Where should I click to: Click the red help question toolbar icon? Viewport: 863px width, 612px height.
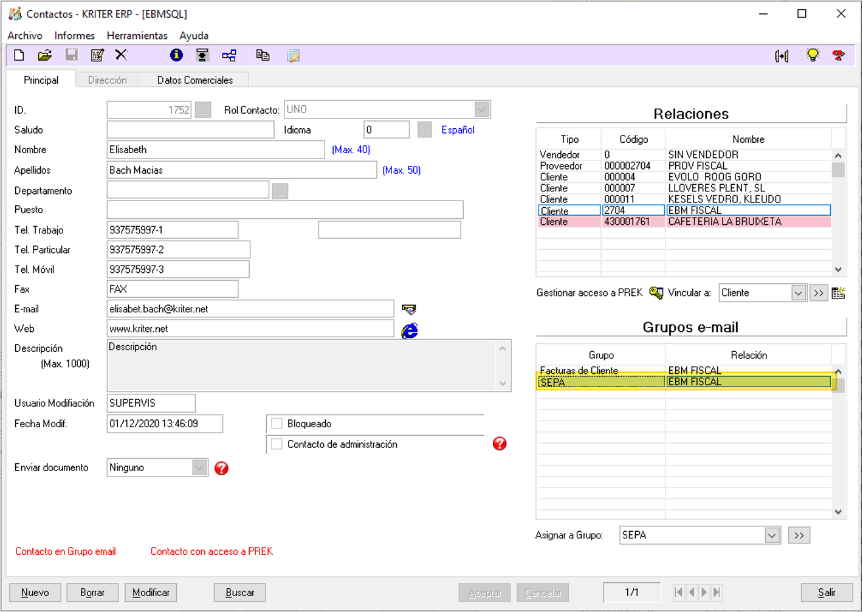click(x=839, y=55)
